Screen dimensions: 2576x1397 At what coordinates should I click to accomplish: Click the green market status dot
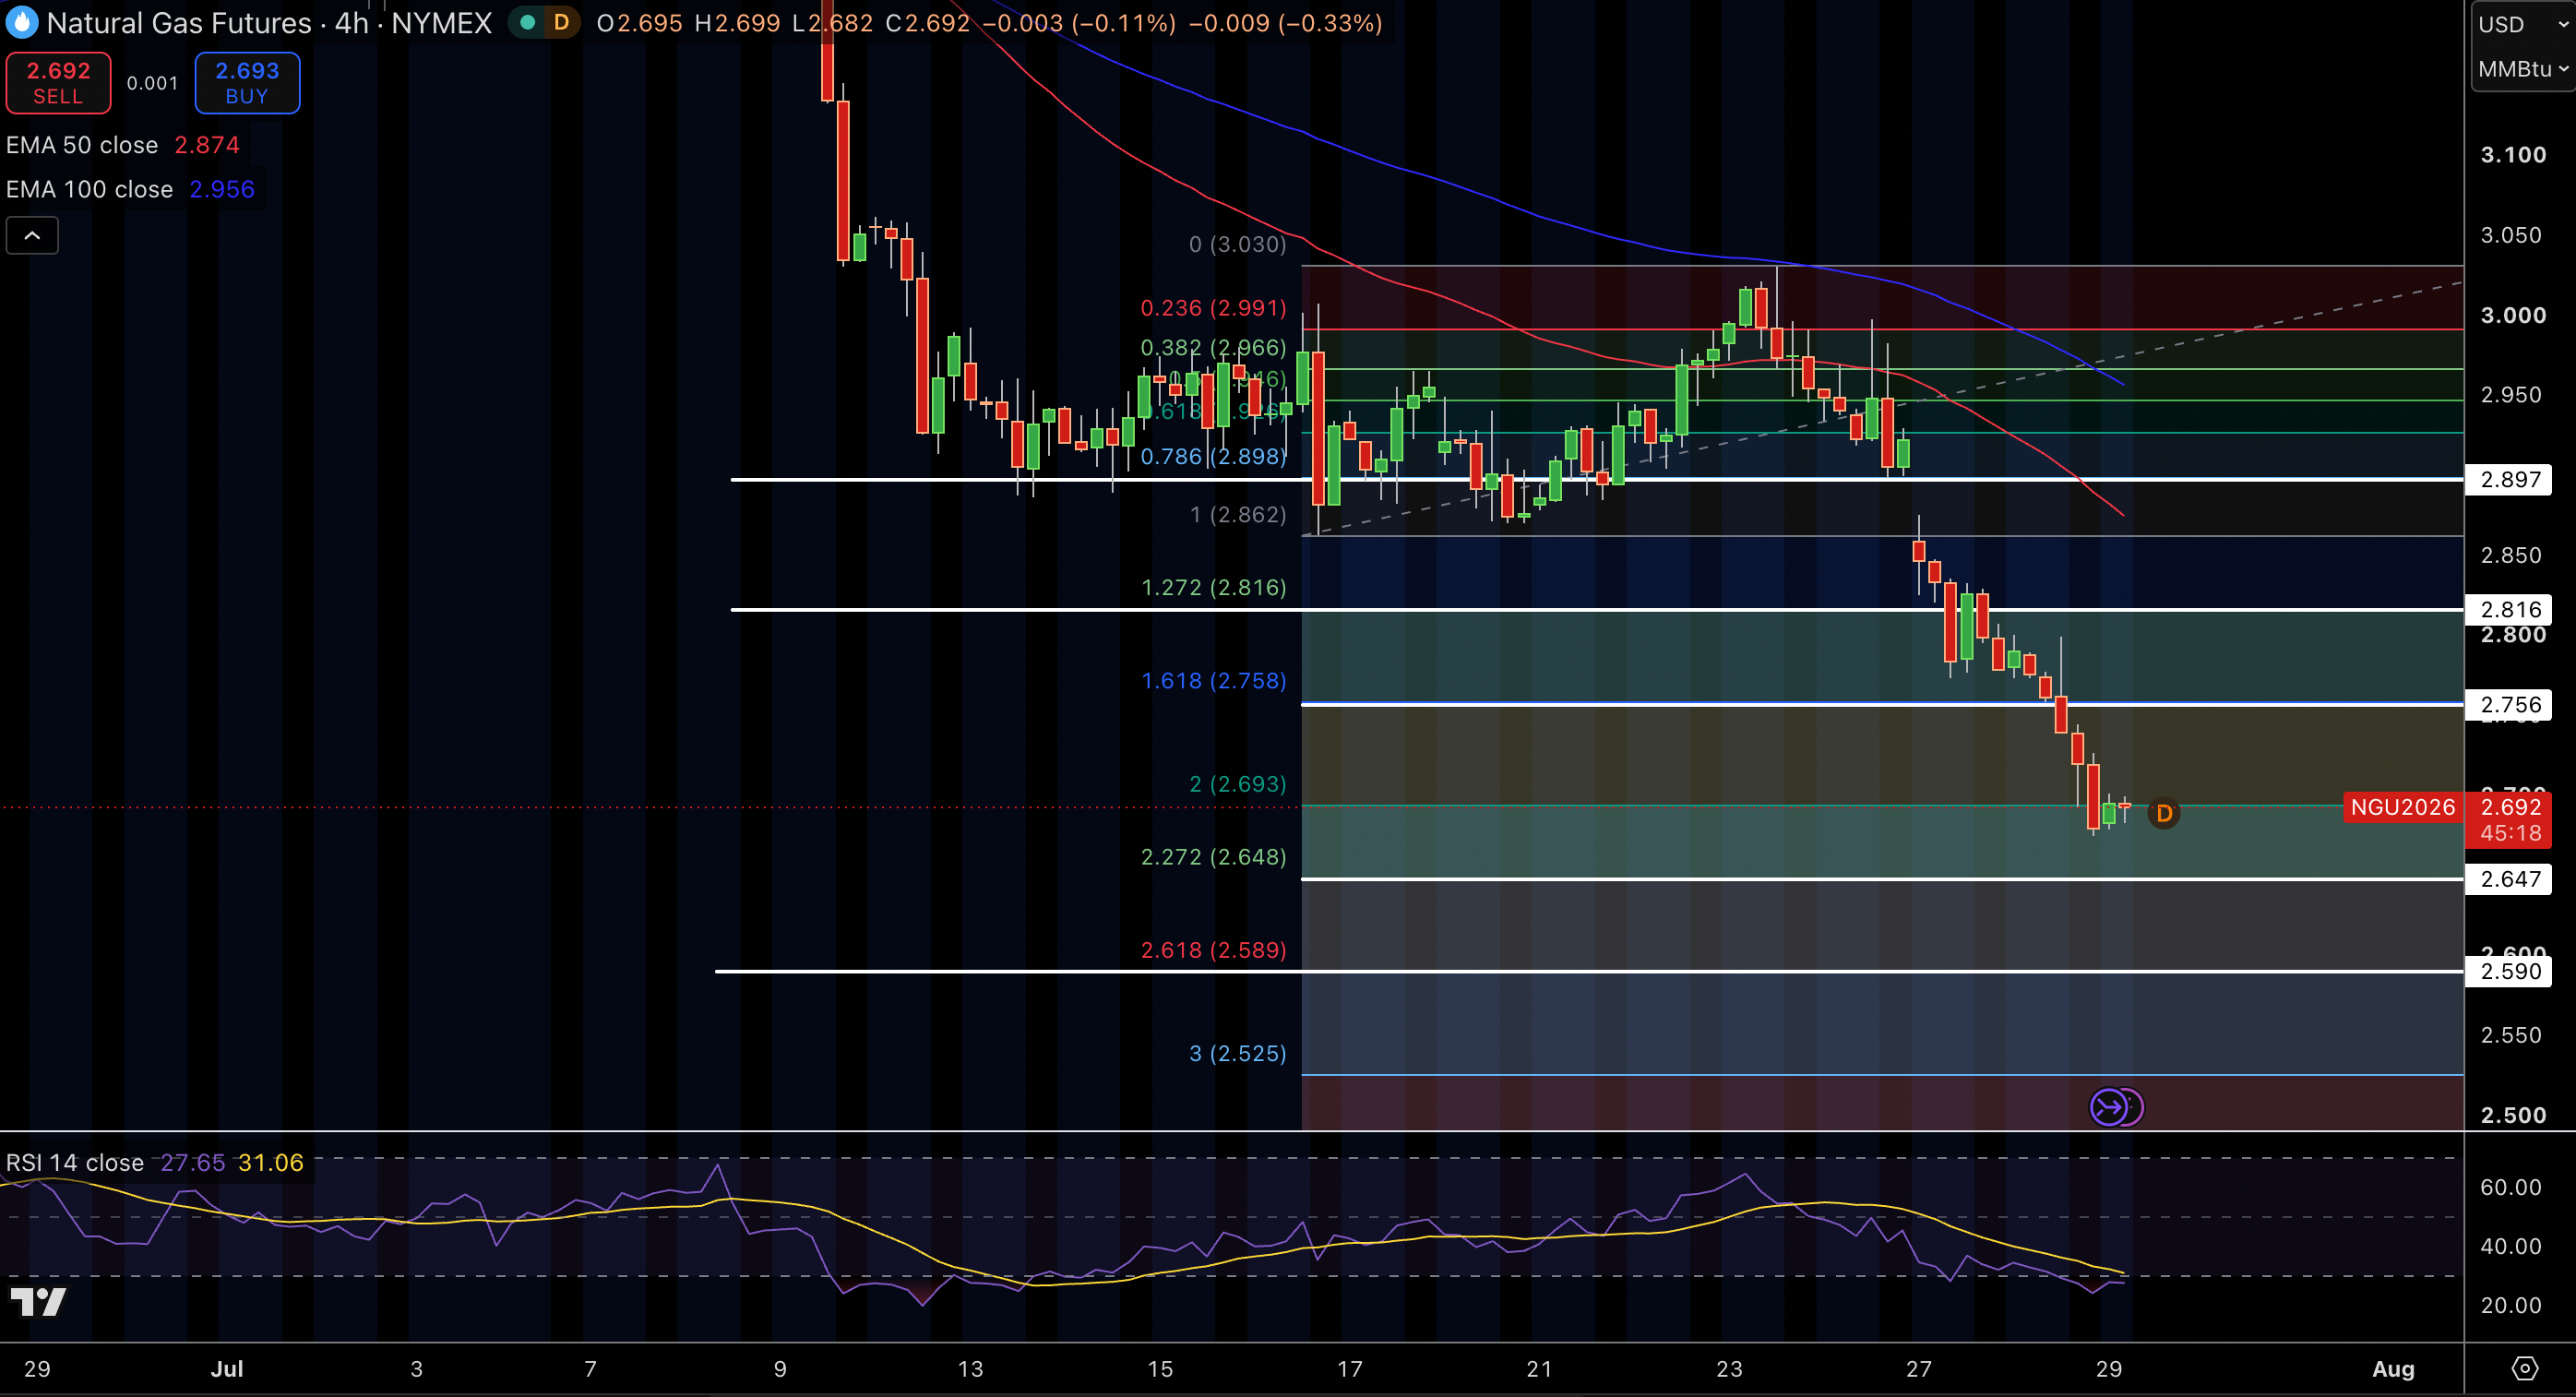(x=527, y=22)
